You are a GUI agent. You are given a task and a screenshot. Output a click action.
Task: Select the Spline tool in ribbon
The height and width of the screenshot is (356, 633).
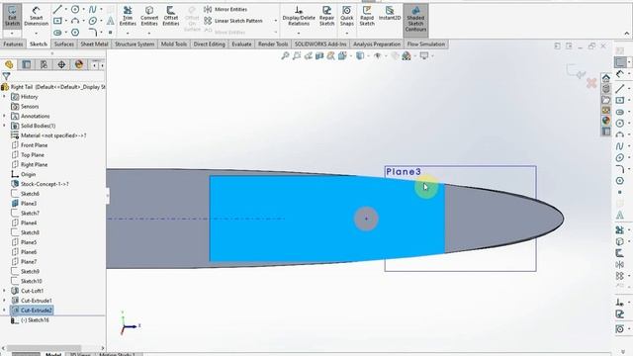pyautogui.click(x=93, y=9)
